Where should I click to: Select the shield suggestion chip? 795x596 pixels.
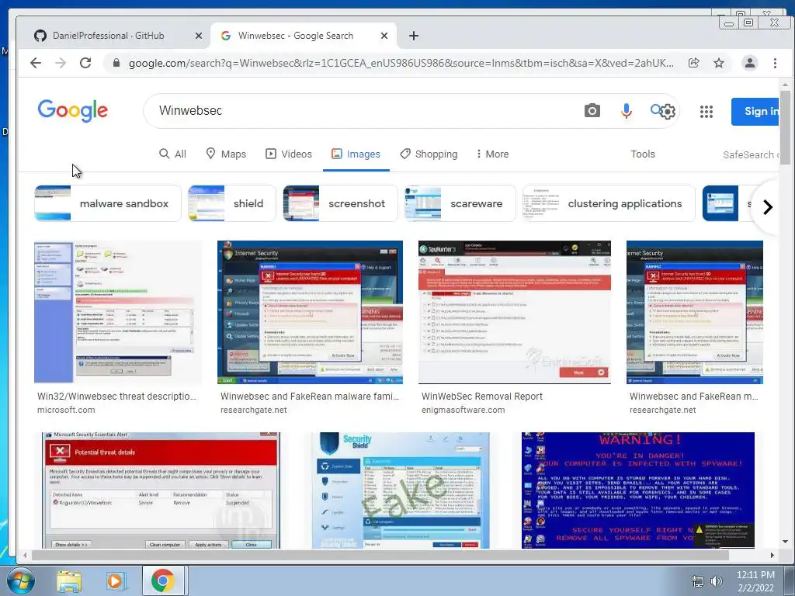[x=231, y=203]
